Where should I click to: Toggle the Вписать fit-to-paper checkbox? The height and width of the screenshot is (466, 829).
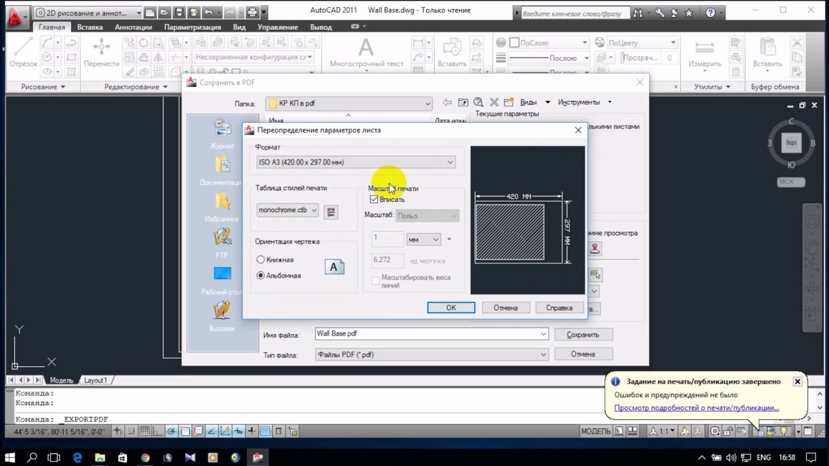click(374, 199)
